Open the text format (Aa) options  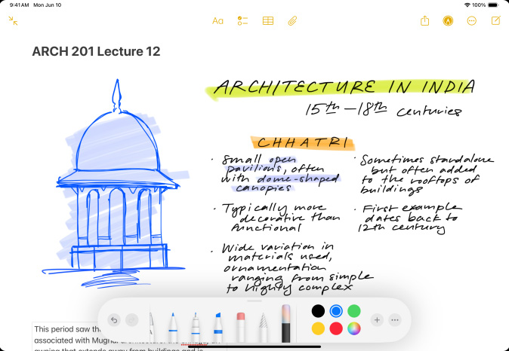click(x=217, y=21)
